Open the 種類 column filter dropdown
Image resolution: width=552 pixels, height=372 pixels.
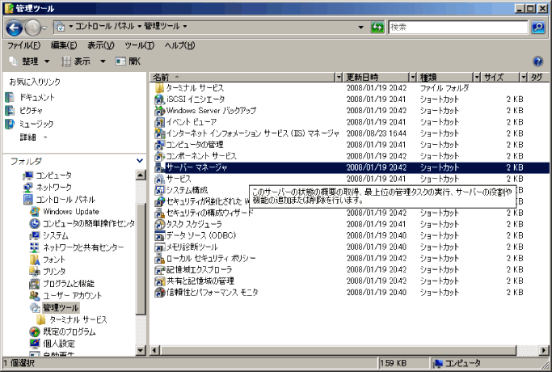pos(477,77)
